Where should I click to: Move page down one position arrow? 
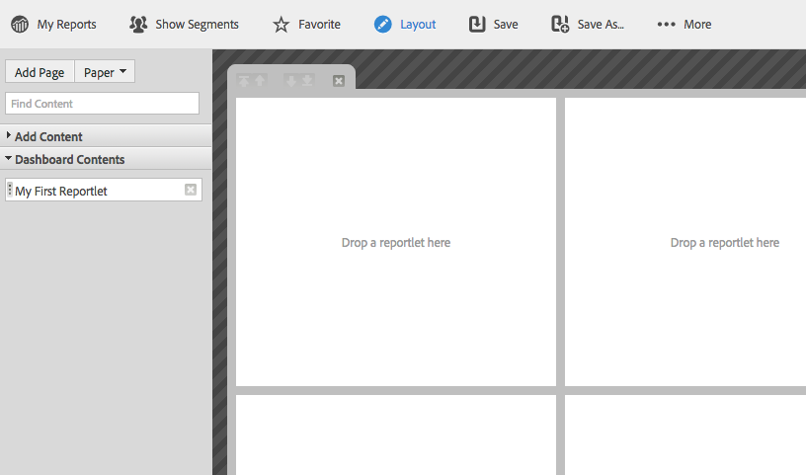[291, 81]
